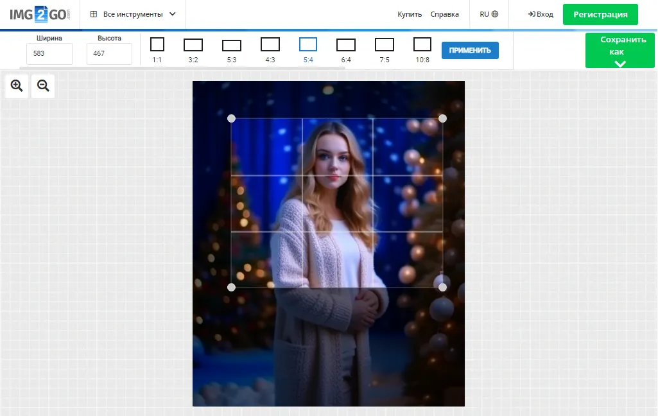Image resolution: width=658 pixels, height=416 pixels.
Task: Select the 6:4 aspect ratio icon
Action: pyautogui.click(x=346, y=45)
